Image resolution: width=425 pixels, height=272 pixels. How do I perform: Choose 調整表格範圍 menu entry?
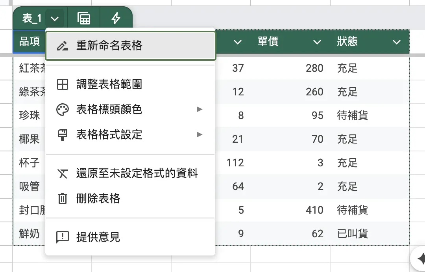click(x=130, y=84)
